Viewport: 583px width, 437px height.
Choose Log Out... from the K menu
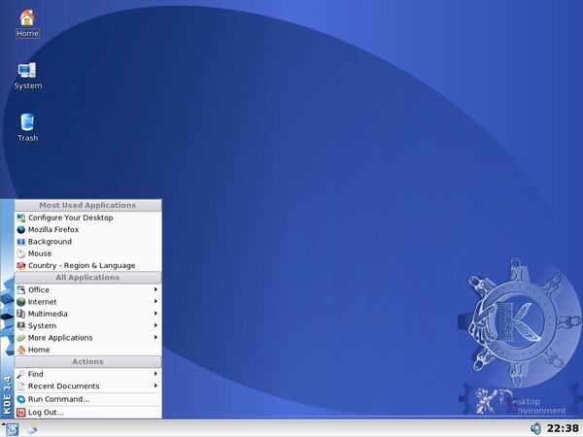coord(88,412)
